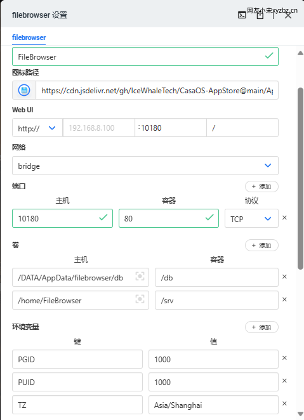Edit the /srv container path field

pyautogui.click(x=216, y=300)
